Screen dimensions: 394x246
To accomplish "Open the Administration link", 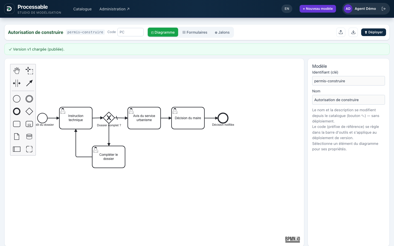I will (114, 9).
